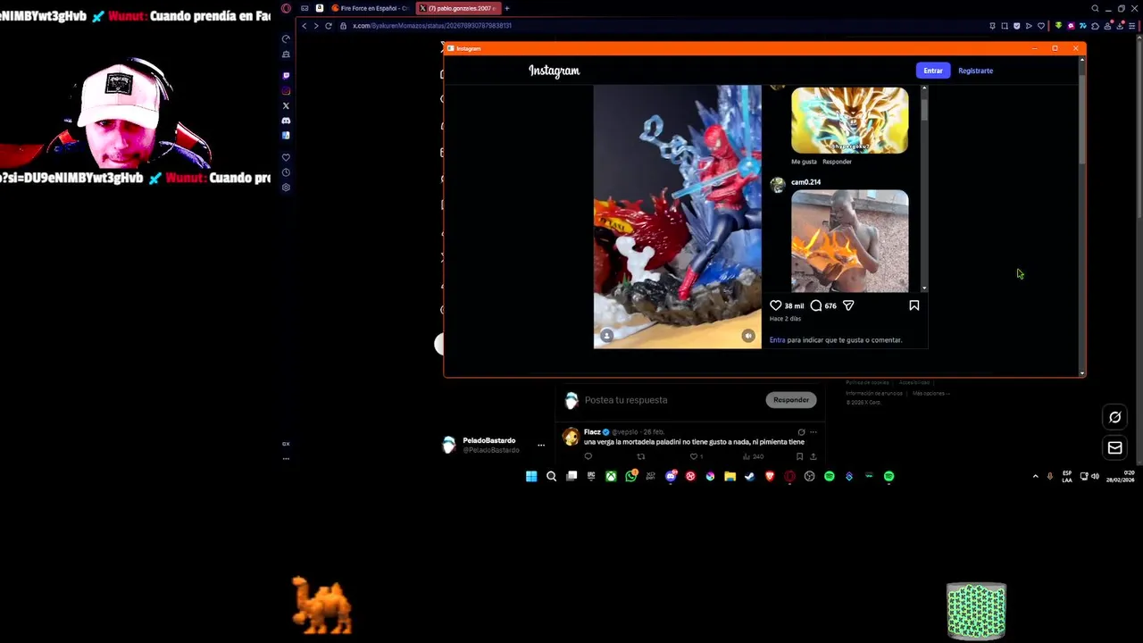Open the floating X messages envelope
The image size is (1143, 643).
pyautogui.click(x=1114, y=448)
